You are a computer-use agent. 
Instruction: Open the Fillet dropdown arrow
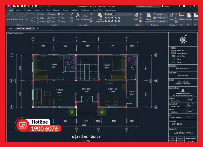pyautogui.click(x=67, y=18)
